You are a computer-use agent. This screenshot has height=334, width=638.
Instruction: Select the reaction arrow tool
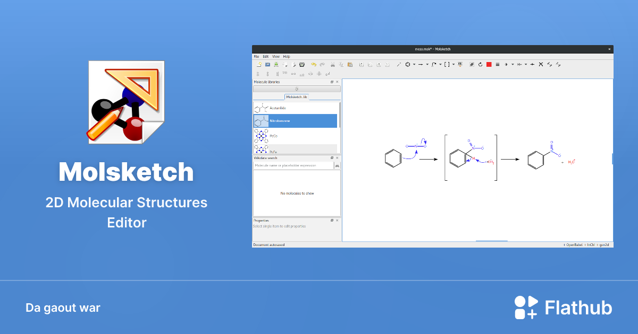click(420, 64)
